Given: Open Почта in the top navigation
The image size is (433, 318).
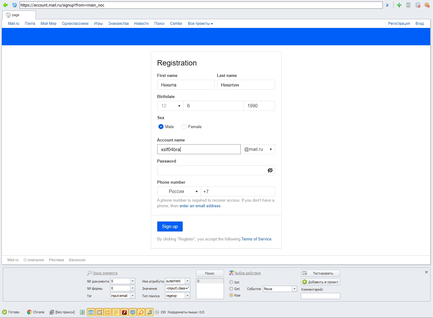Looking at the screenshot, I should [x=30, y=24].
